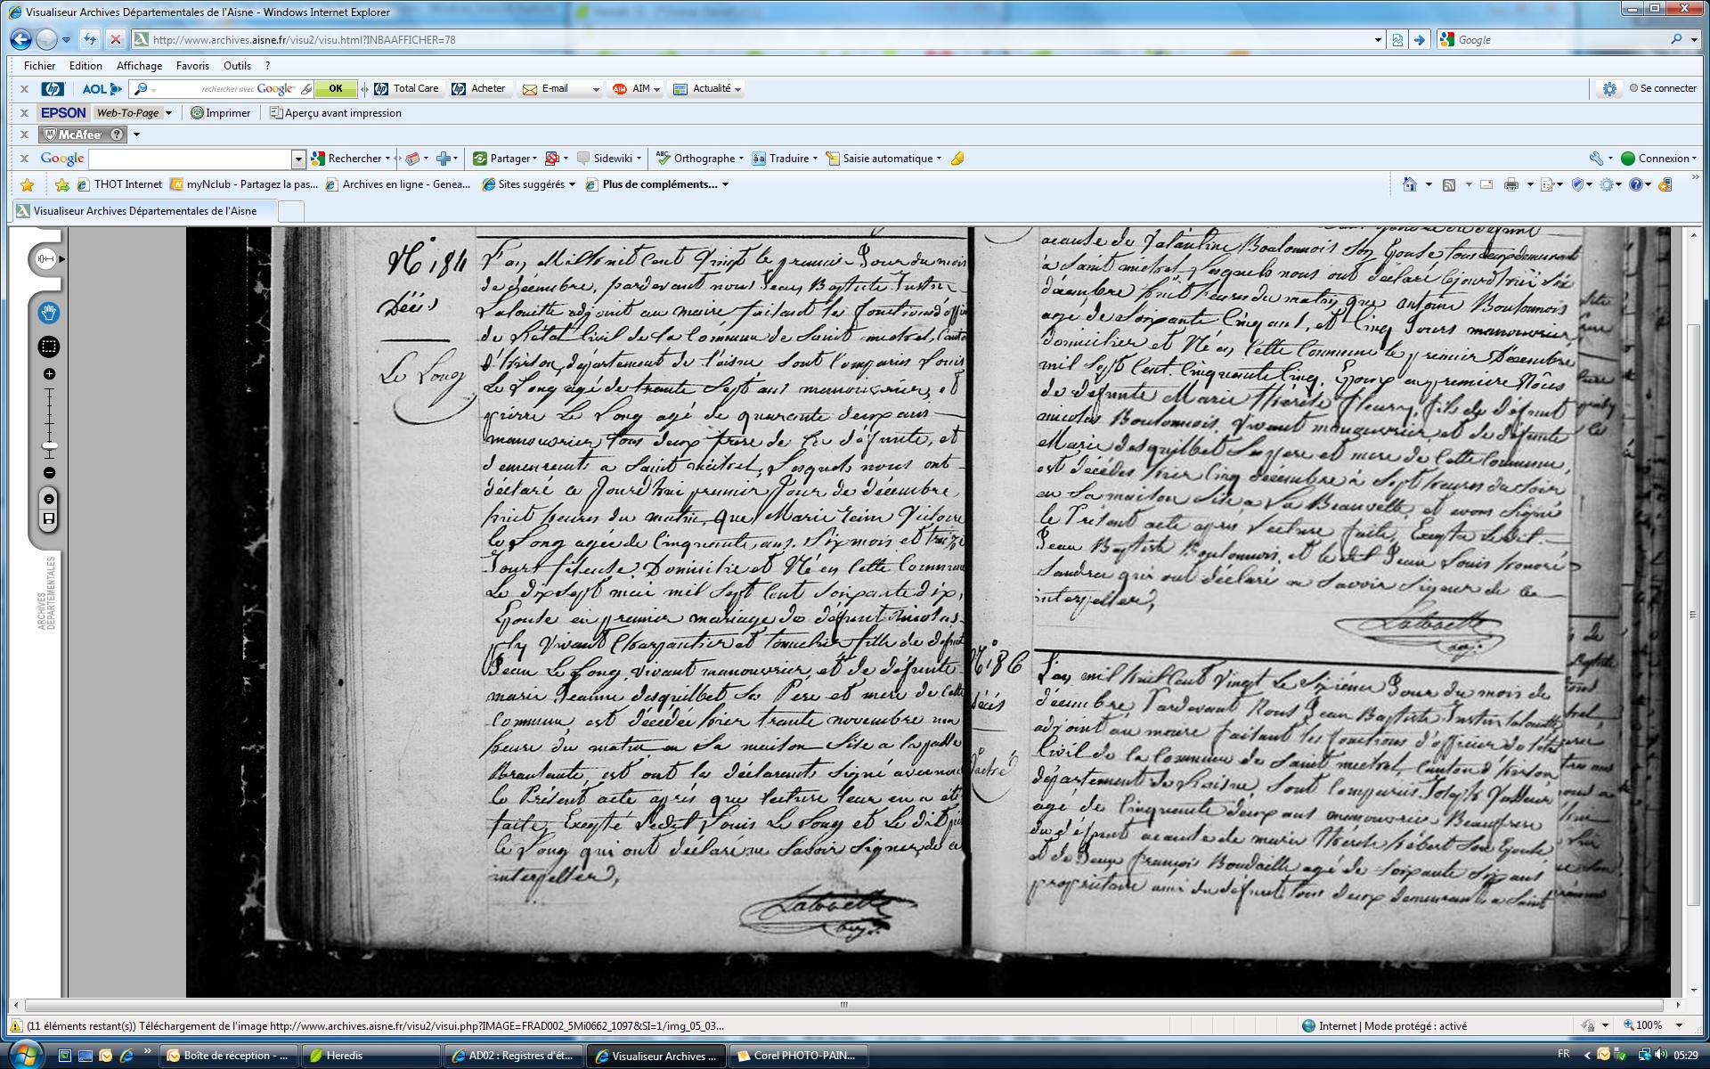
Task: Click the refresh page icon
Action: pos(90,39)
